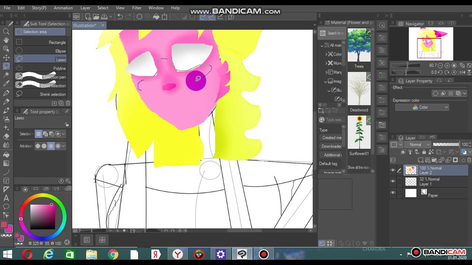This screenshot has width=472, height=265.
Task: Open the Layer menu
Action: 85,8
